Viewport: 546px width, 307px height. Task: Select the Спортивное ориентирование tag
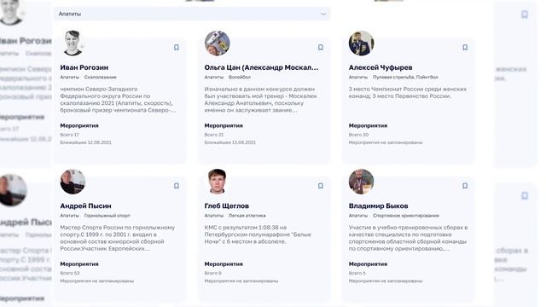(x=406, y=216)
